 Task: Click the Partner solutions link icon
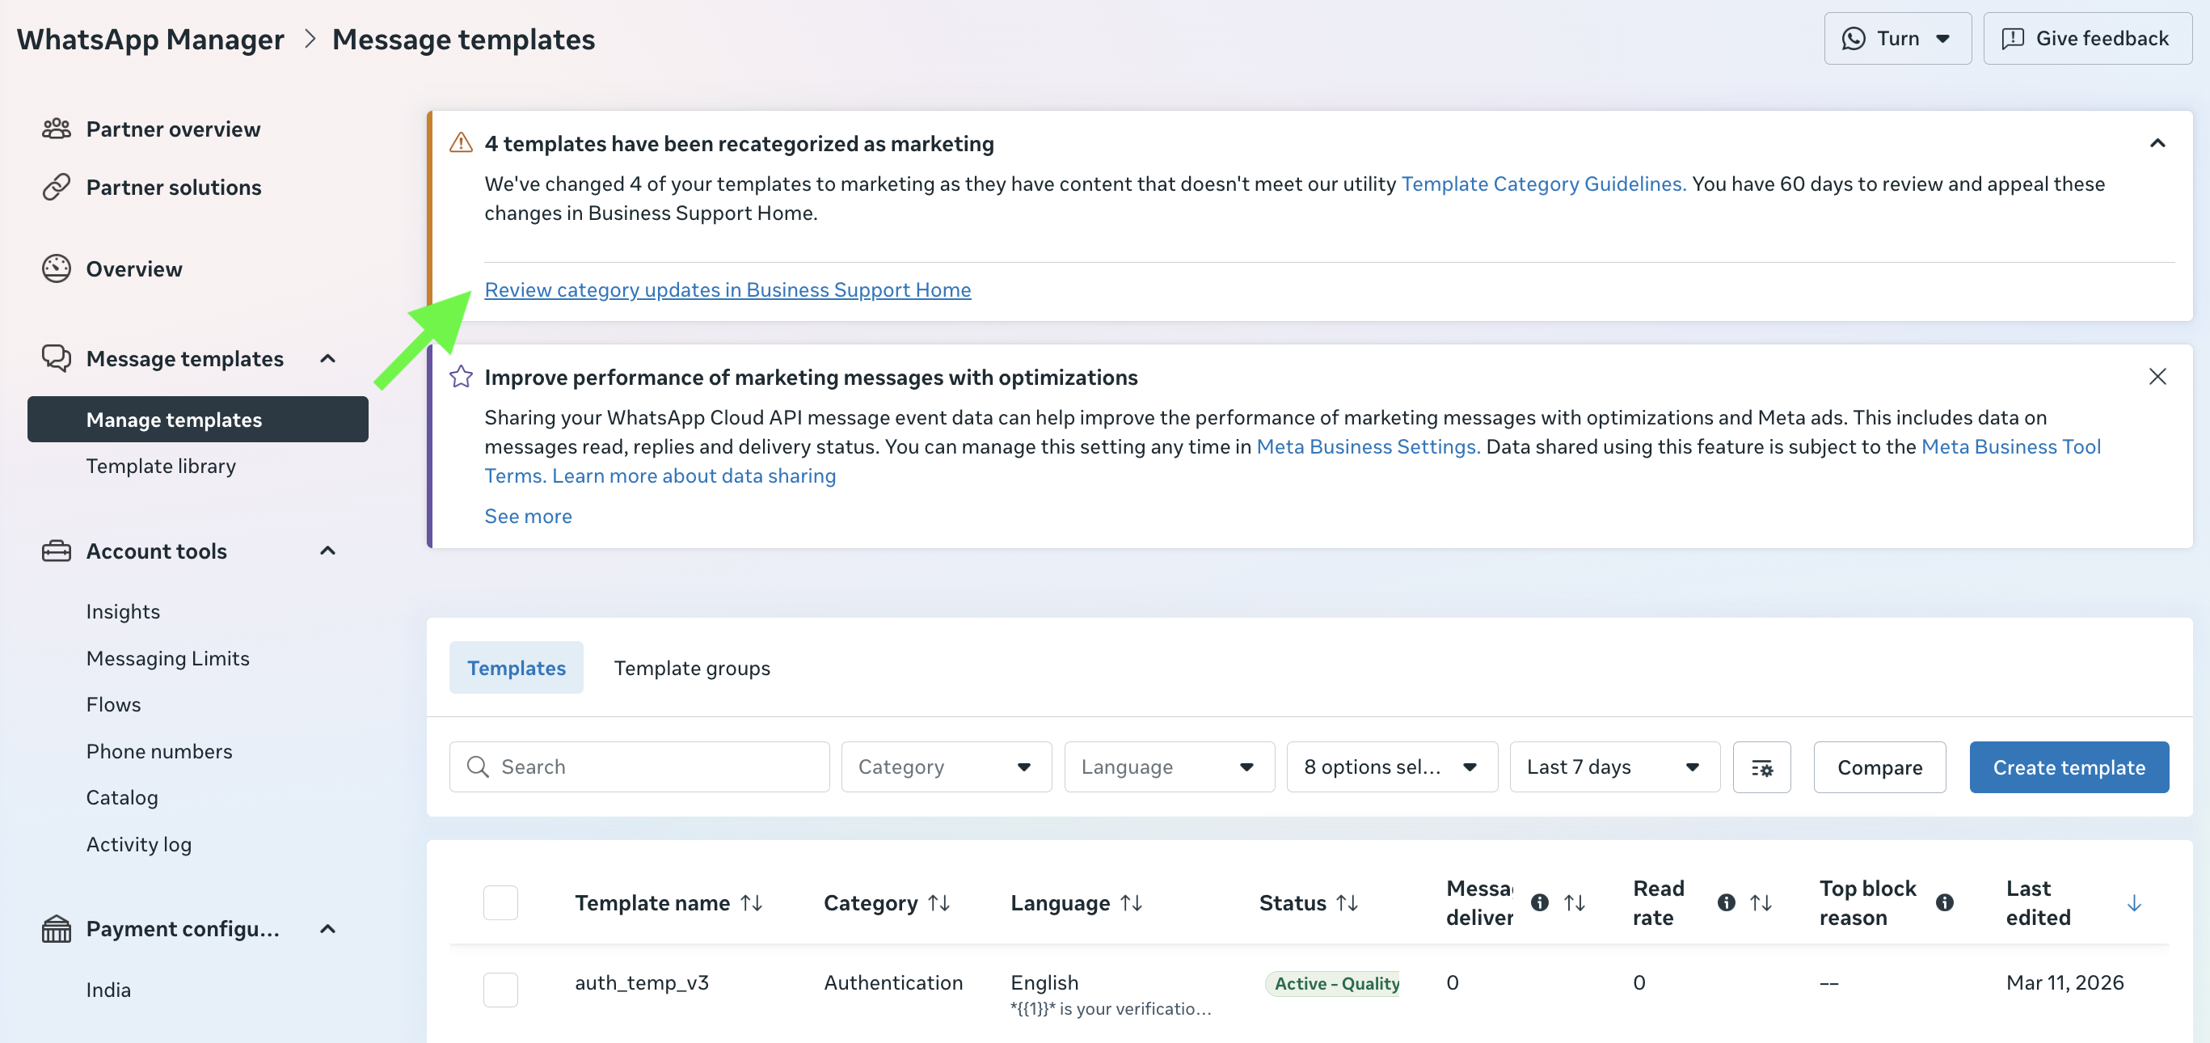(56, 187)
